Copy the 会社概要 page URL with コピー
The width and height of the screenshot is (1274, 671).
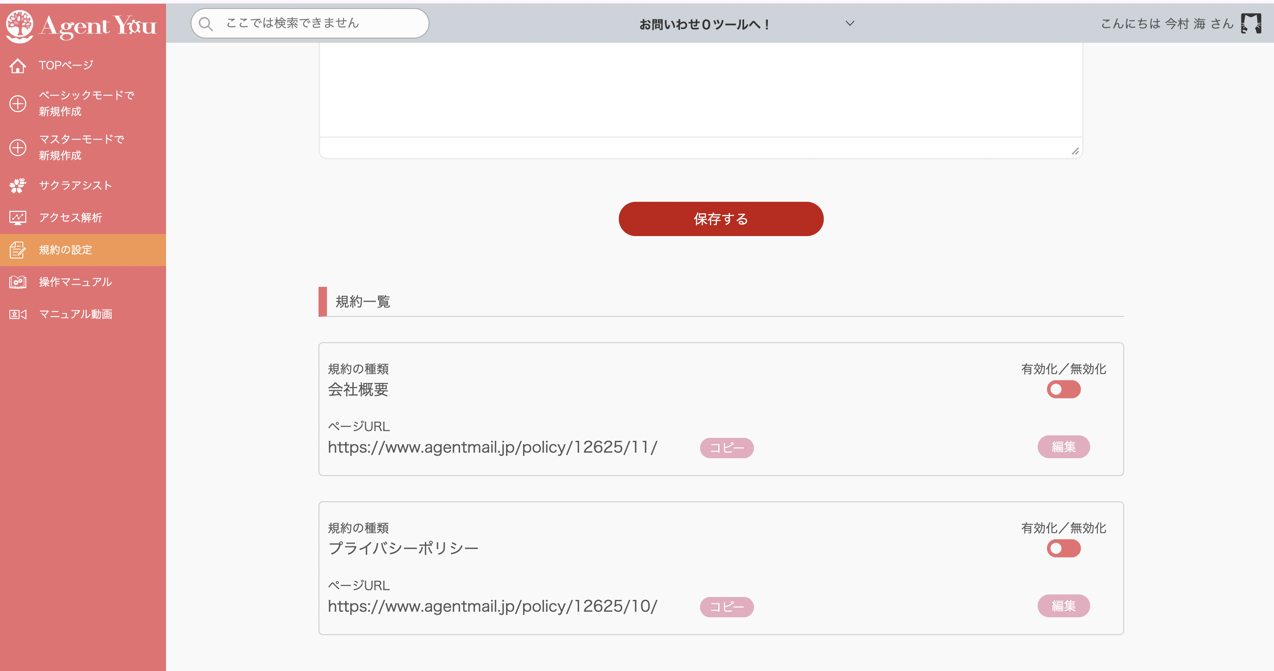pos(726,448)
